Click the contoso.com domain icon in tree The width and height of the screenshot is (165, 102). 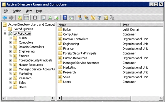point(10,34)
